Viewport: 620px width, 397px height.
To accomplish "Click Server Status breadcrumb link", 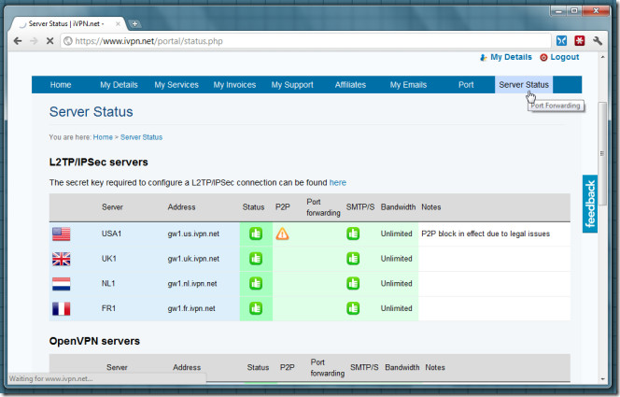I will click(x=141, y=137).
